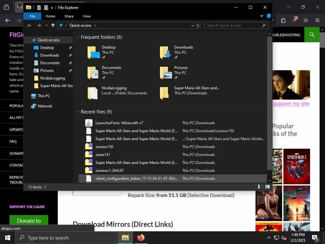Screen dimensions: 325x244
Task: Switch to large thumbnails view icon
Action: (x=268, y=187)
